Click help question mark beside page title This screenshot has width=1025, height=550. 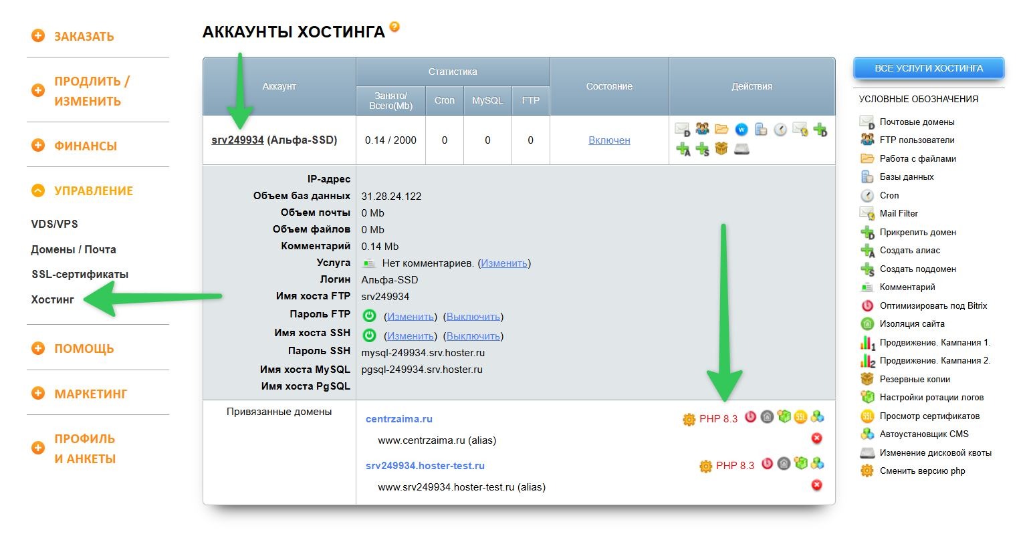tap(394, 27)
